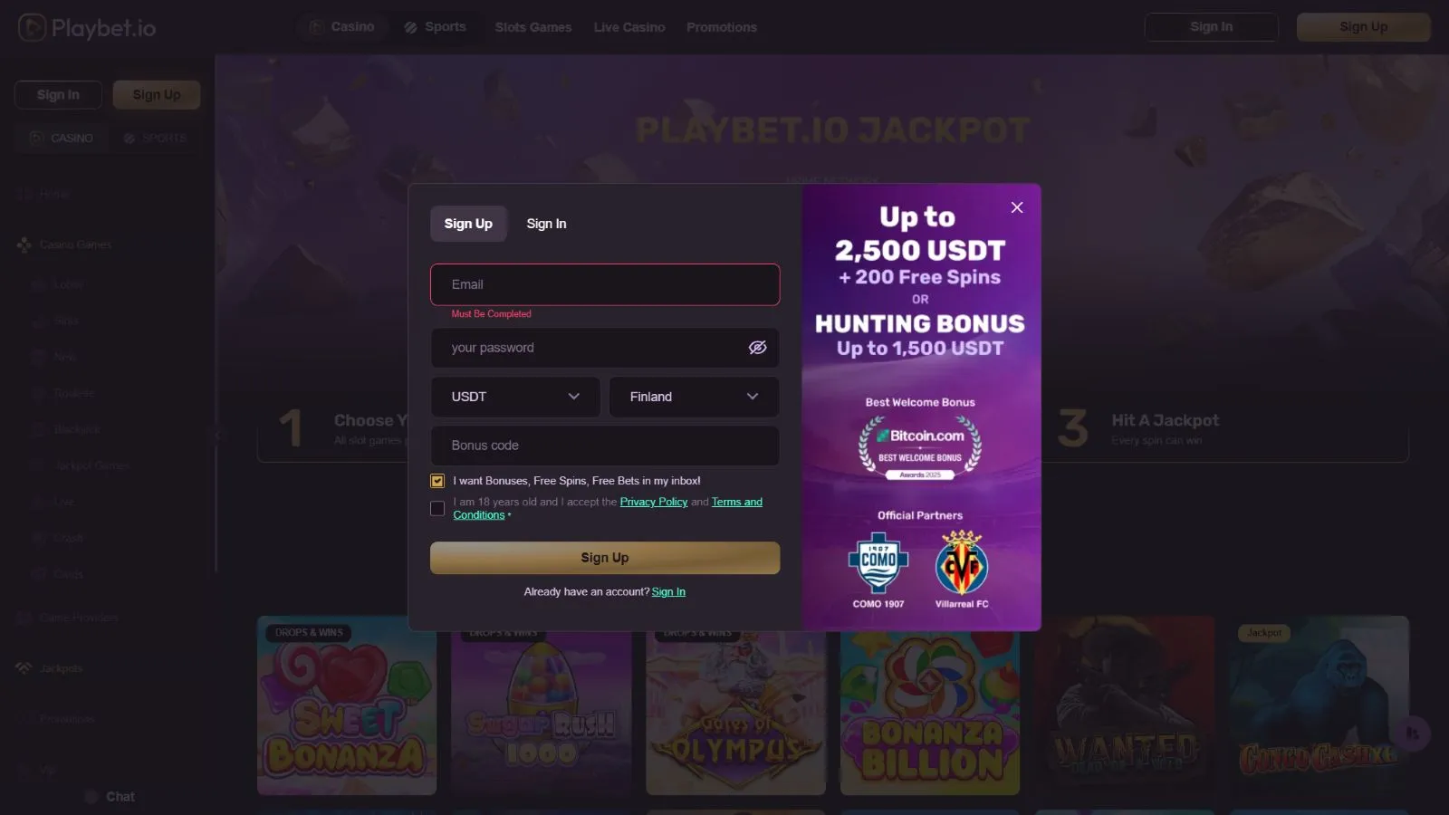Open the USDT currency dropdown
1449x815 pixels.
click(515, 397)
